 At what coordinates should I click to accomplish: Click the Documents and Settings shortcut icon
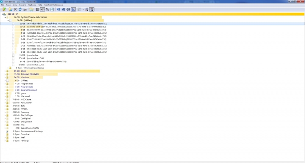tap(7, 131)
